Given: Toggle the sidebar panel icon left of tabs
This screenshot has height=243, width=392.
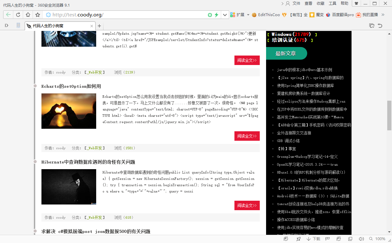Looking at the screenshot, I should point(7,26).
